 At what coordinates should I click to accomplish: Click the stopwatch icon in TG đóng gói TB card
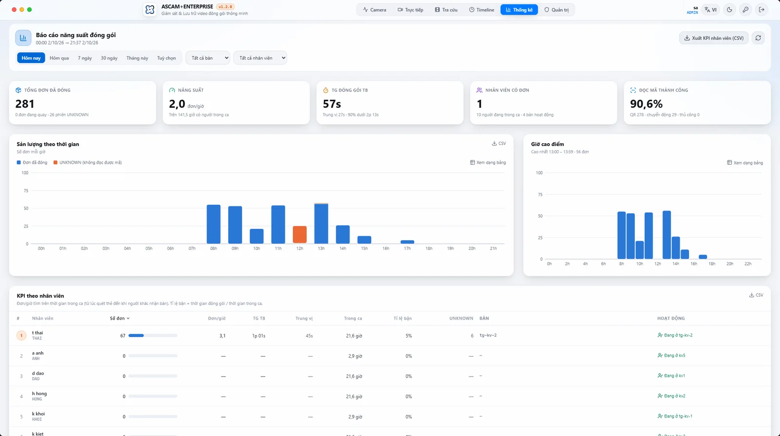point(326,90)
